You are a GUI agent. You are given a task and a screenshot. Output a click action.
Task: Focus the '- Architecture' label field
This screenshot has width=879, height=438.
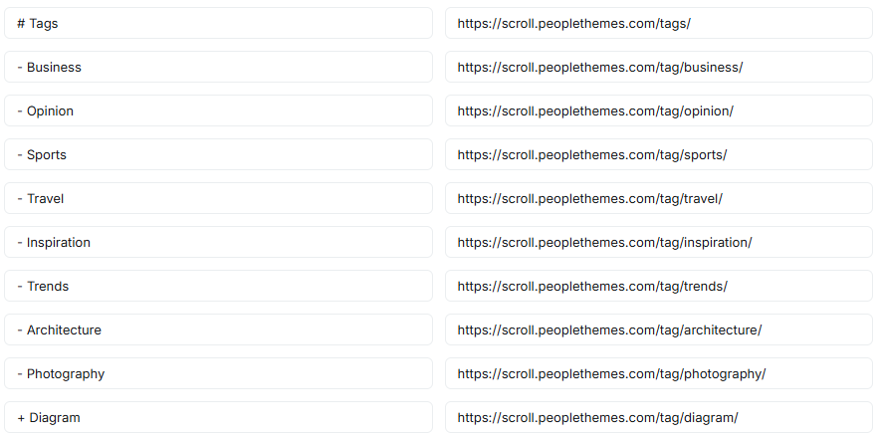tap(219, 329)
